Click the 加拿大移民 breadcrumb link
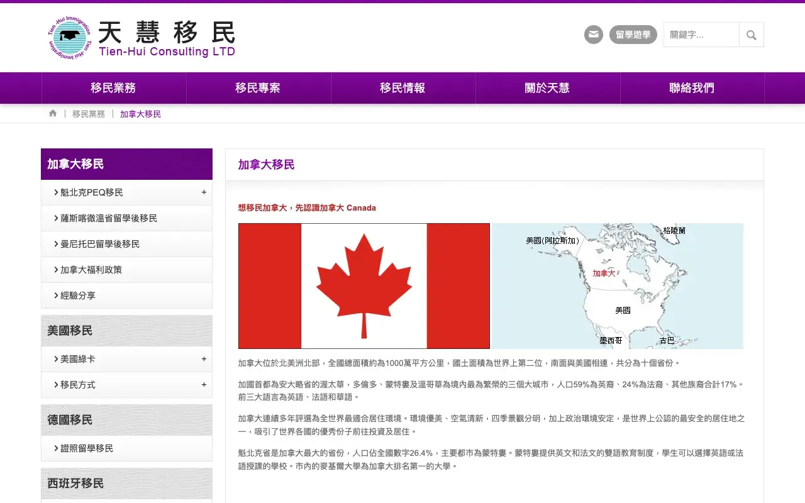Image resolution: width=805 pixels, height=503 pixels. click(140, 114)
